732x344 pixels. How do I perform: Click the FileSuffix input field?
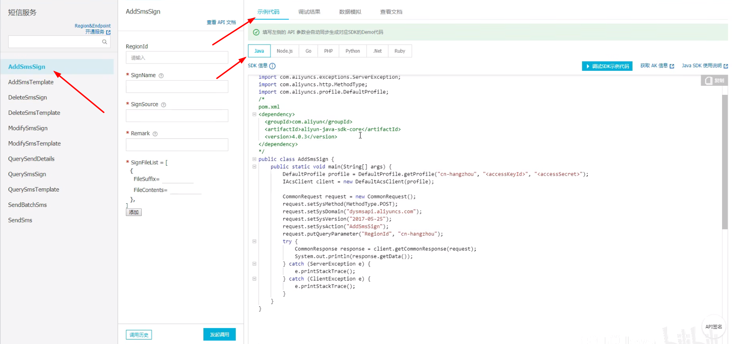click(x=178, y=179)
